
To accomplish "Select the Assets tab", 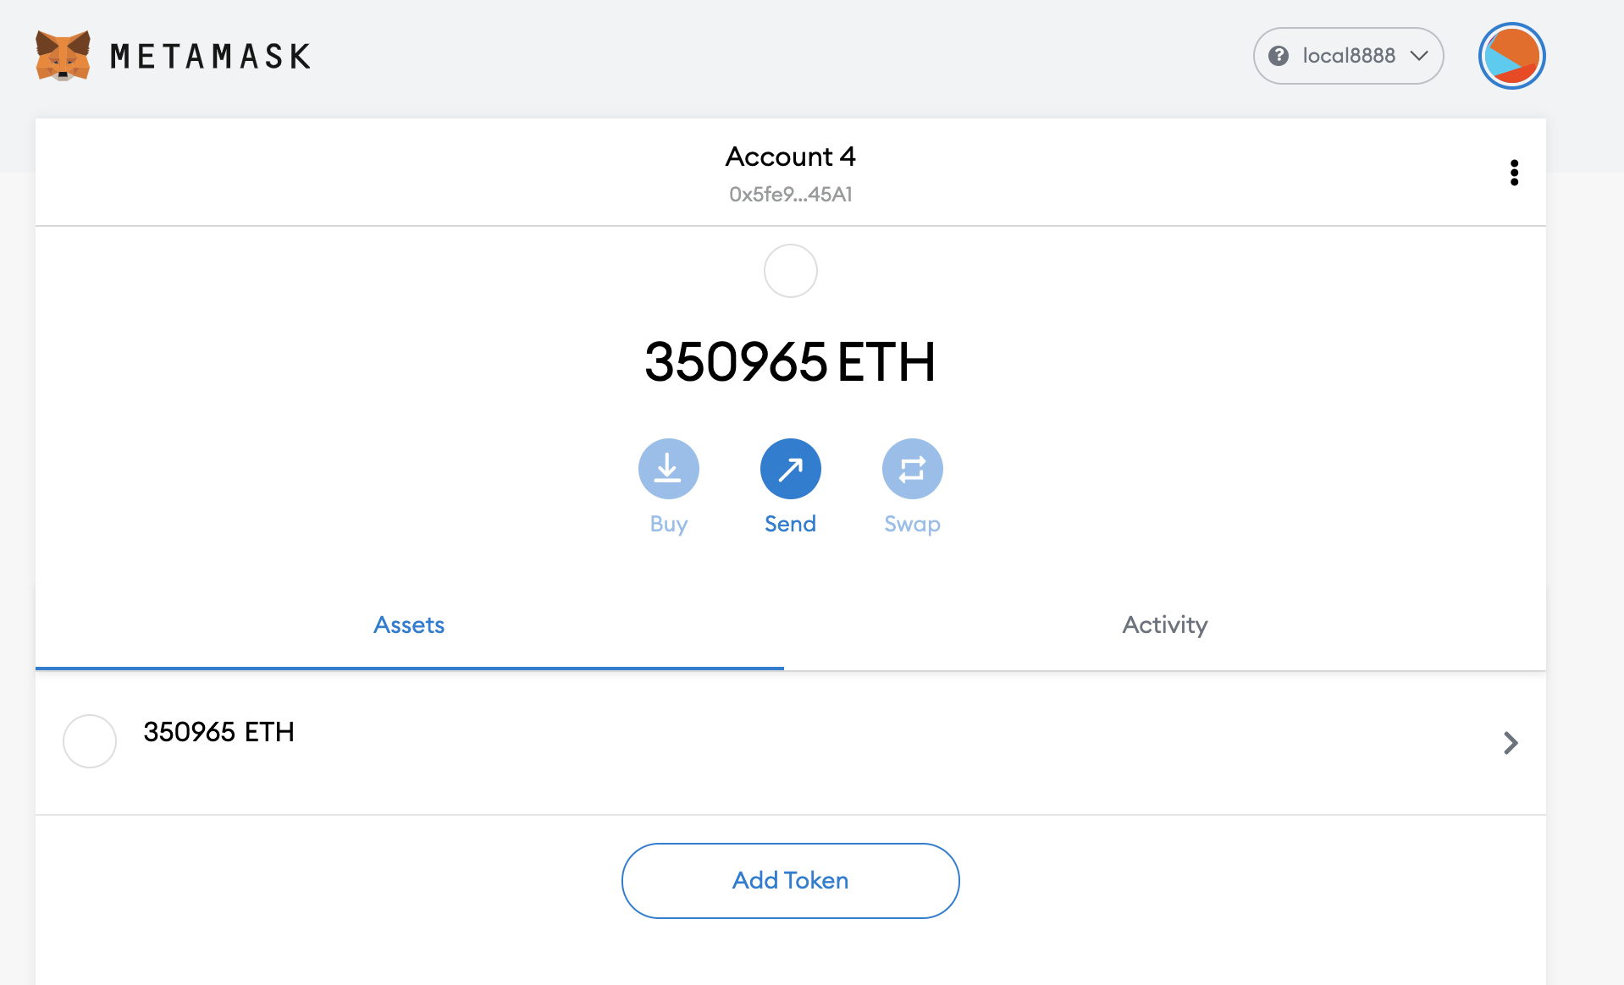I will click(409, 625).
